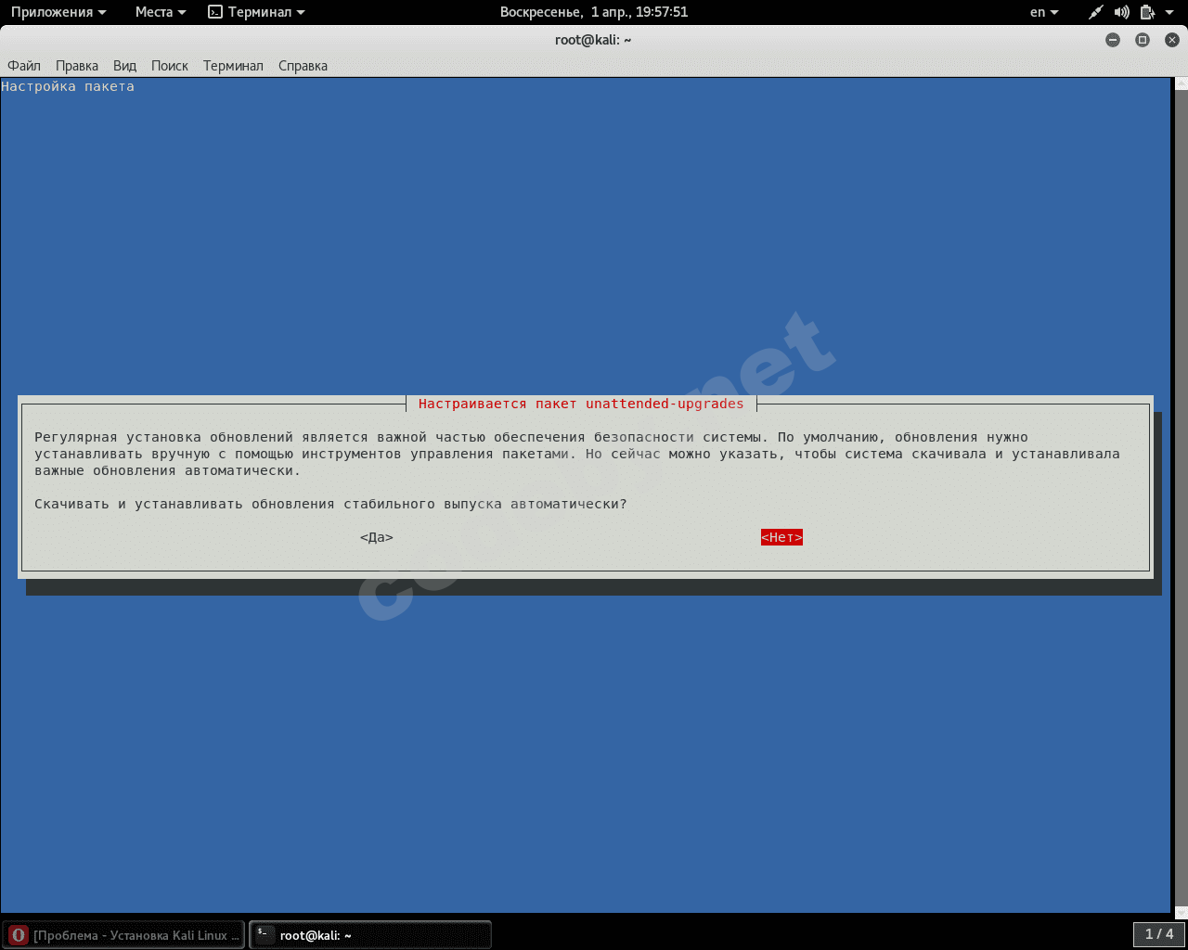
Task: Maximize the root@kali terminal window
Action: pos(1143,40)
